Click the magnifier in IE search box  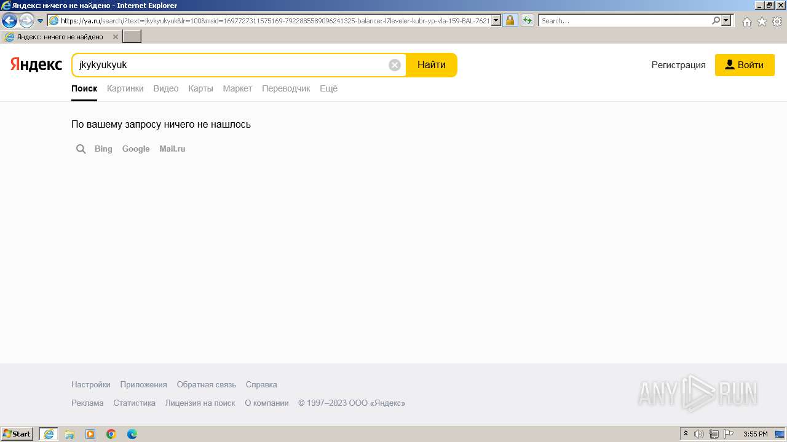click(716, 21)
